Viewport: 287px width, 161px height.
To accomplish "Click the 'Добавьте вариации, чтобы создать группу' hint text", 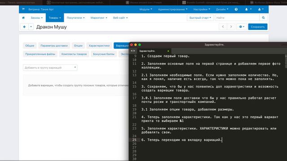I will click(78, 85).
